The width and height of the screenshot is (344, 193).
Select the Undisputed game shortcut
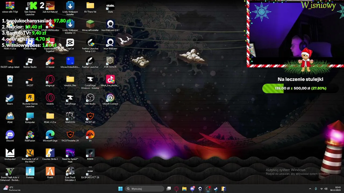tap(10, 155)
